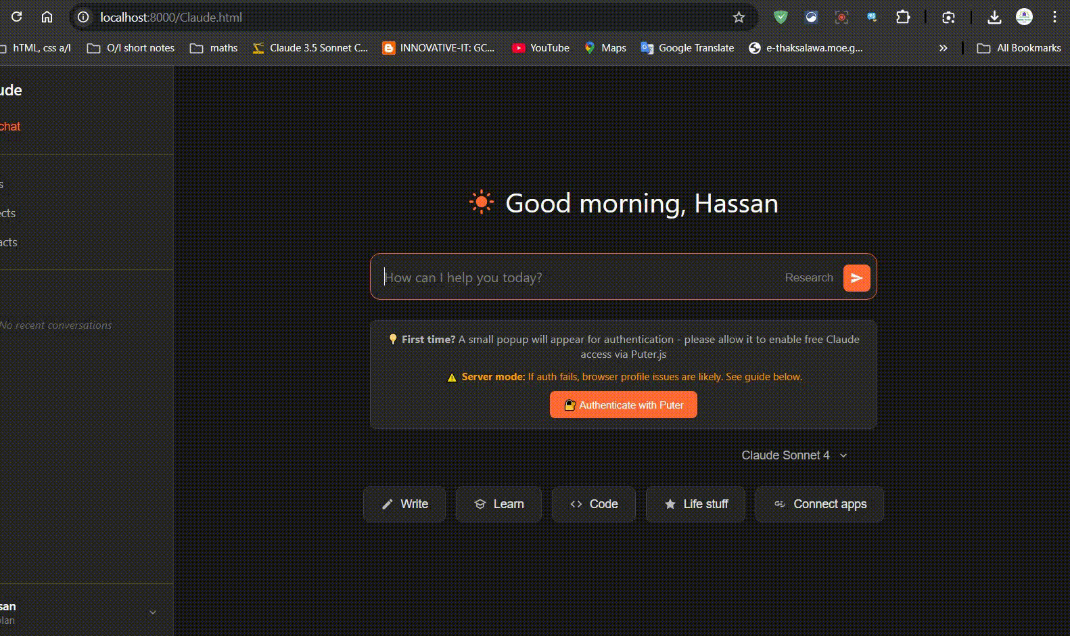
Task: Select the Write suggestion chip
Action: click(x=404, y=504)
